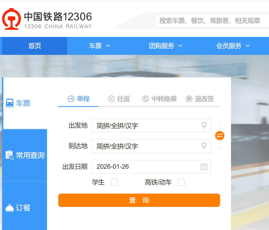Click the location pin in 到达地 field
This screenshot has height=230, width=269.
pyautogui.click(x=204, y=146)
